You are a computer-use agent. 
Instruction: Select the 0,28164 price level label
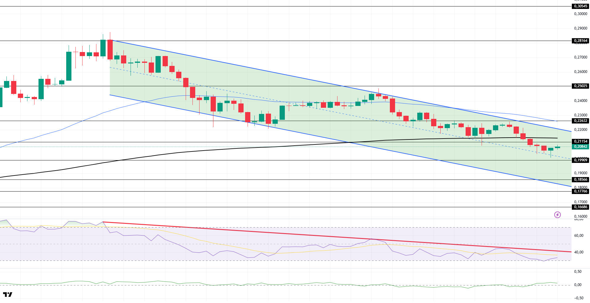coord(580,41)
